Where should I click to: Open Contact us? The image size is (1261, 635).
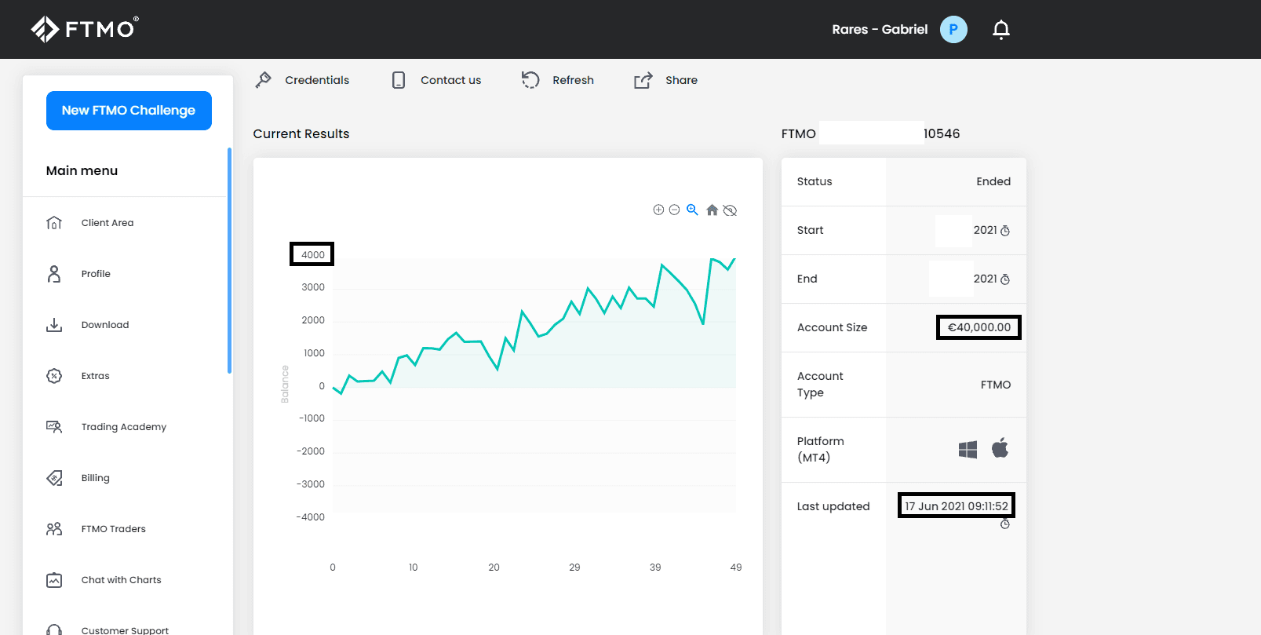pos(450,80)
